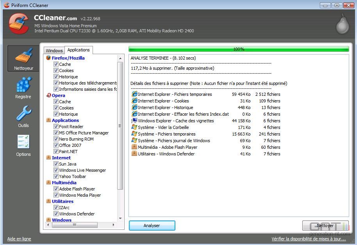Switch to the Windows tab

pyautogui.click(x=54, y=50)
